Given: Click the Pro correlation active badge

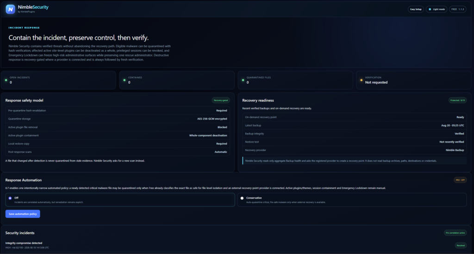Looking at the screenshot, I should coord(455,233).
